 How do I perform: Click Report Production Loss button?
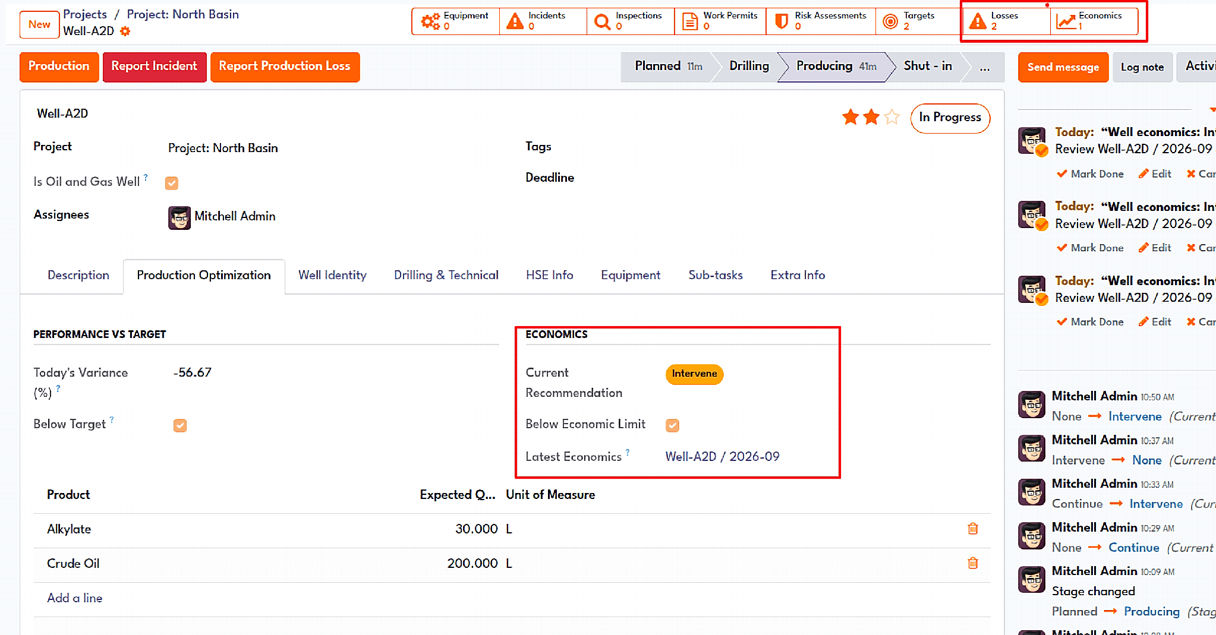click(x=285, y=67)
